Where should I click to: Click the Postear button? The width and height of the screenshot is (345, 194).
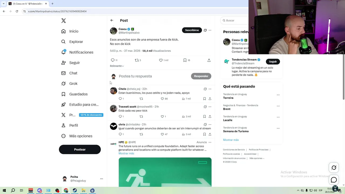point(80,149)
